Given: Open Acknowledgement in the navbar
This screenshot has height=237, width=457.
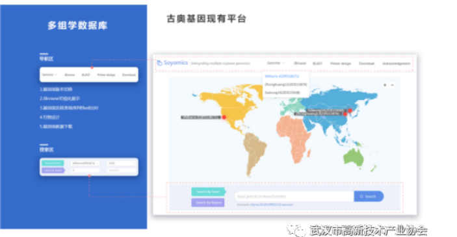Looking at the screenshot, I should pos(396,64).
